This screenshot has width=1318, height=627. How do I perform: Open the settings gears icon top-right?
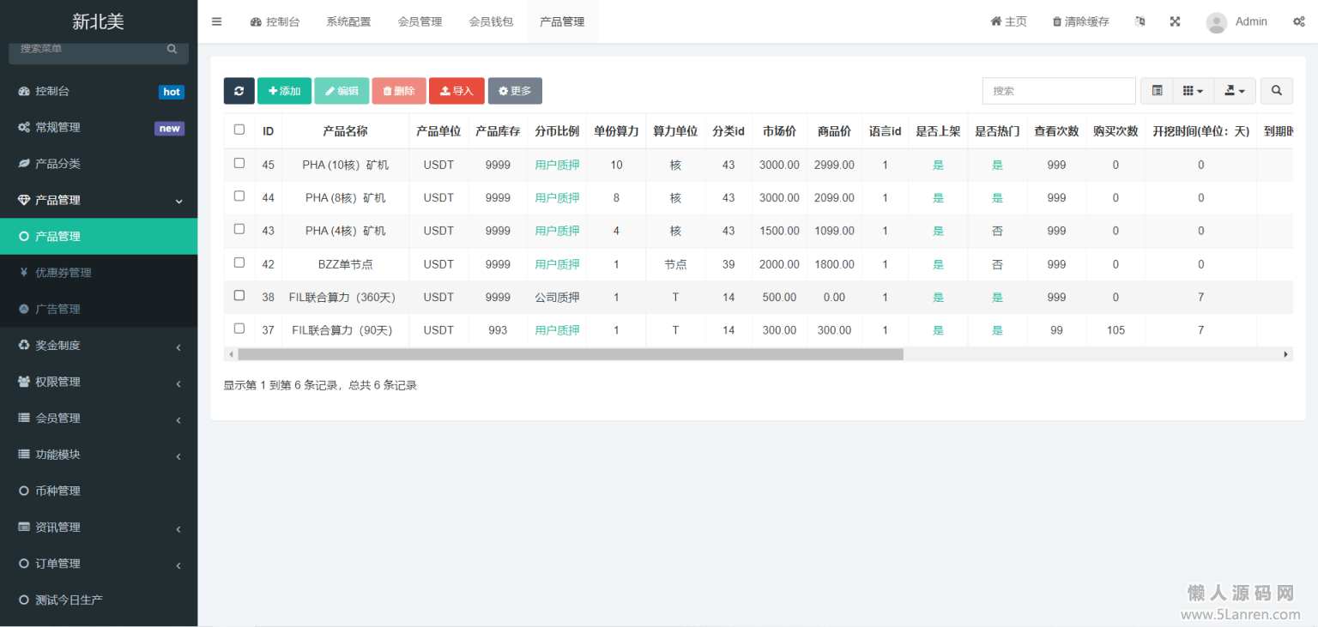(1298, 21)
